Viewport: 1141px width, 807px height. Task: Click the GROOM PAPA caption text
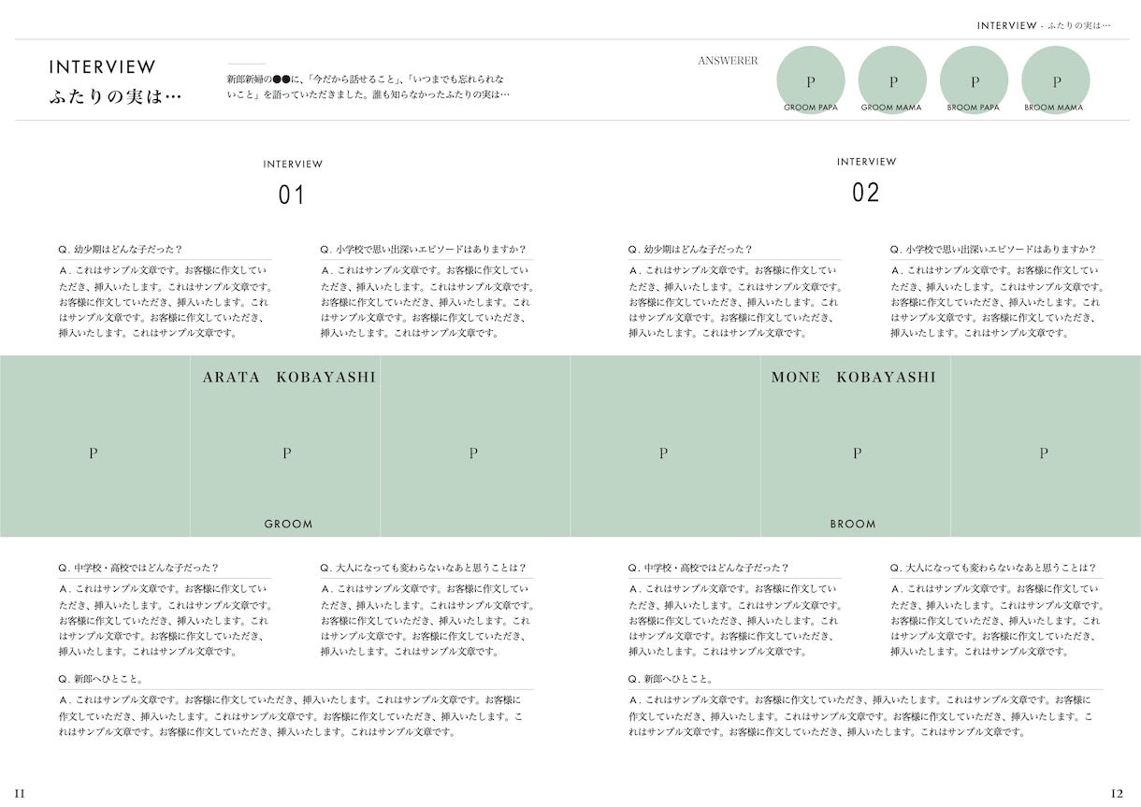[811, 108]
